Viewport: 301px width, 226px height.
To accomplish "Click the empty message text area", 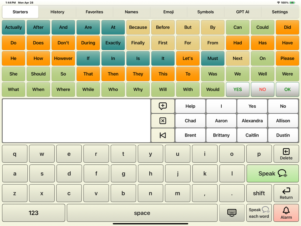I will click(76, 121).
